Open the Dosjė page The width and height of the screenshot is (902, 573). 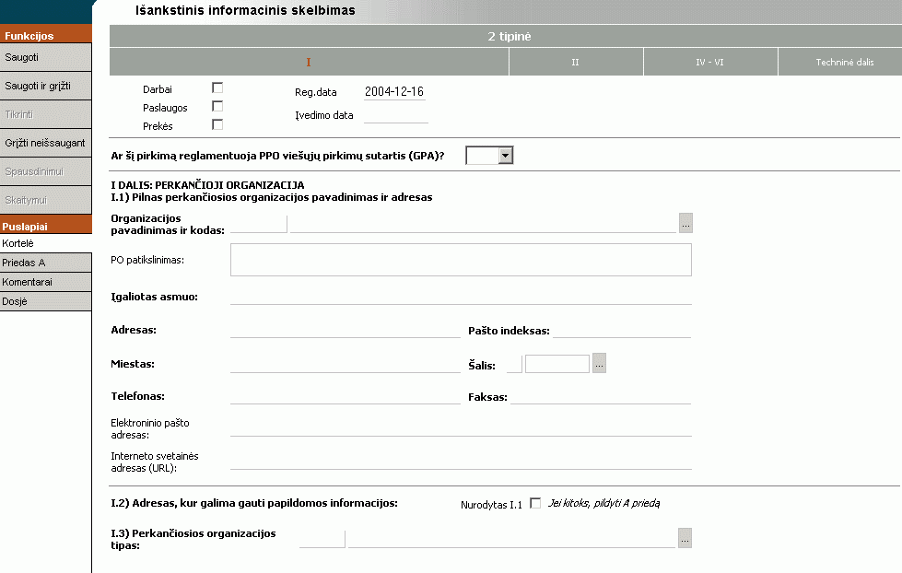(x=45, y=301)
